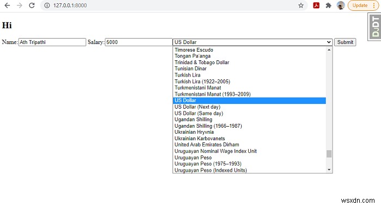Select Ugandan Shilling (1966–1987) option
The width and height of the screenshot is (381, 206).
[249, 126]
